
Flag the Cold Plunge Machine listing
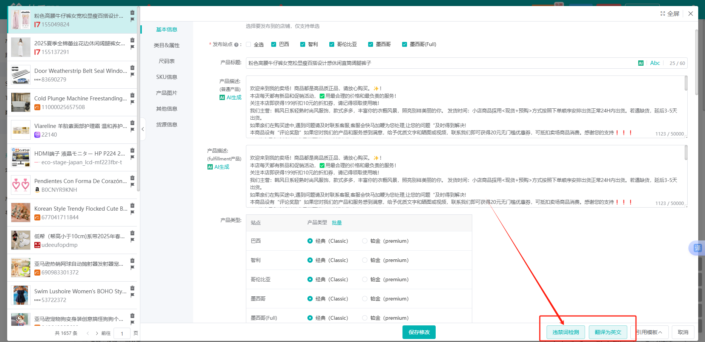click(x=132, y=102)
